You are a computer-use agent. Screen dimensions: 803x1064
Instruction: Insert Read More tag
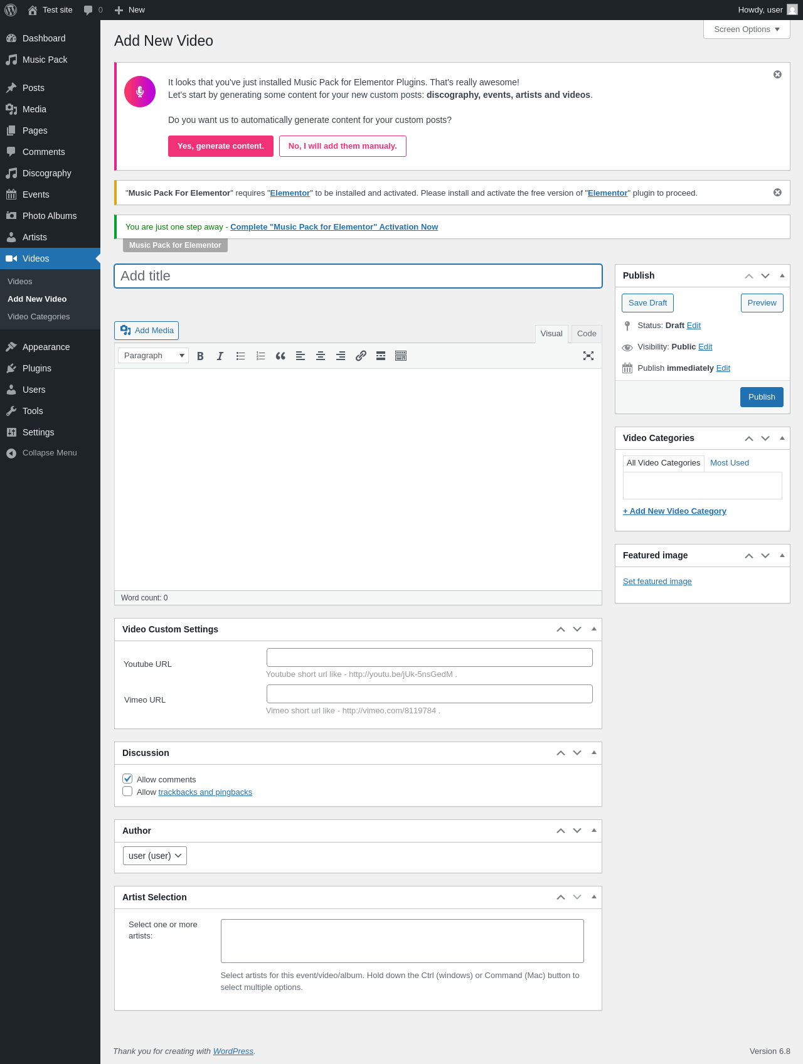[381, 356]
